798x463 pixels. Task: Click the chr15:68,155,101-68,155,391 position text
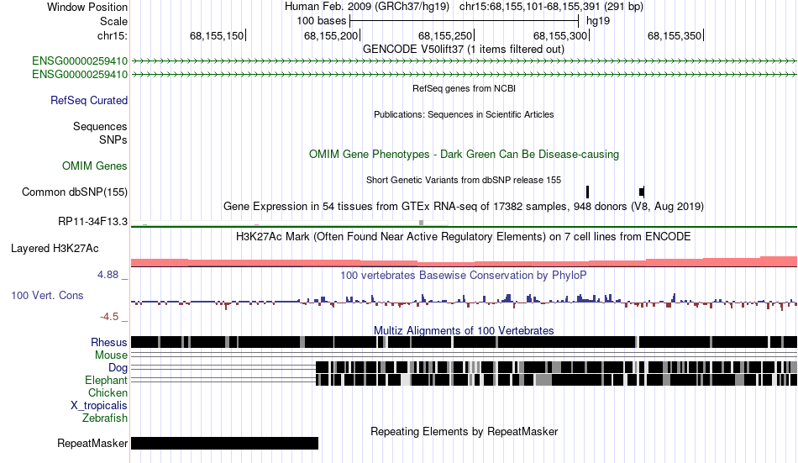coord(551,7)
